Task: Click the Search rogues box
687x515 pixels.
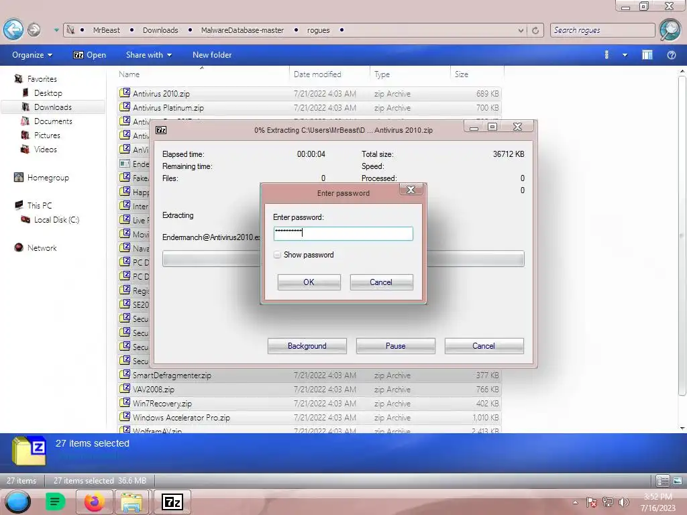Action: [x=602, y=30]
